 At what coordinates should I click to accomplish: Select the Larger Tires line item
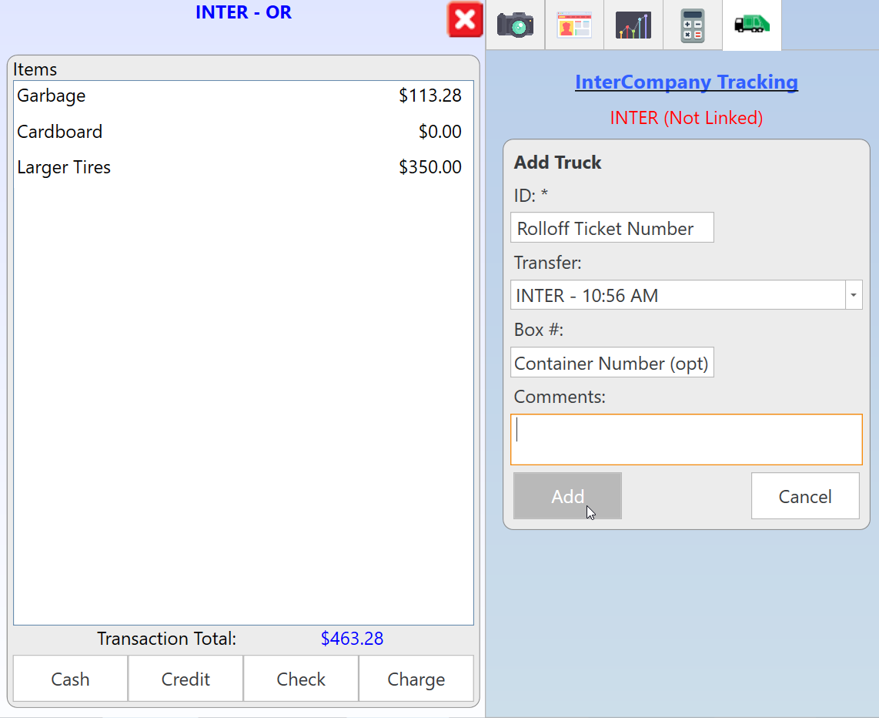point(239,167)
